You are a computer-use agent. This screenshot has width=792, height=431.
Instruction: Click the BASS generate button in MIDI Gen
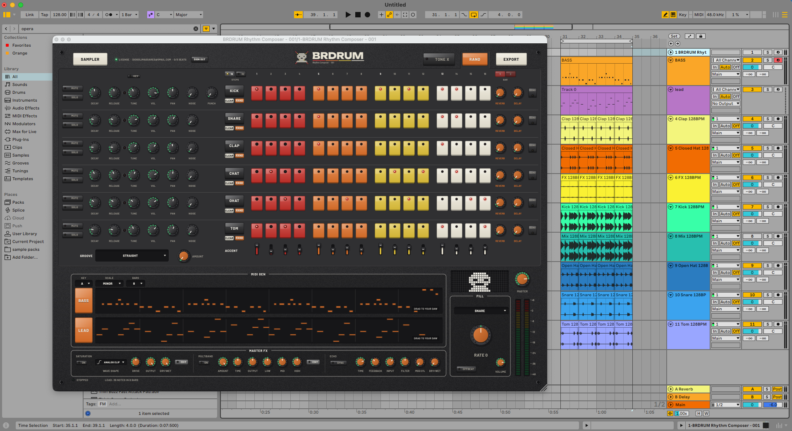pos(84,301)
